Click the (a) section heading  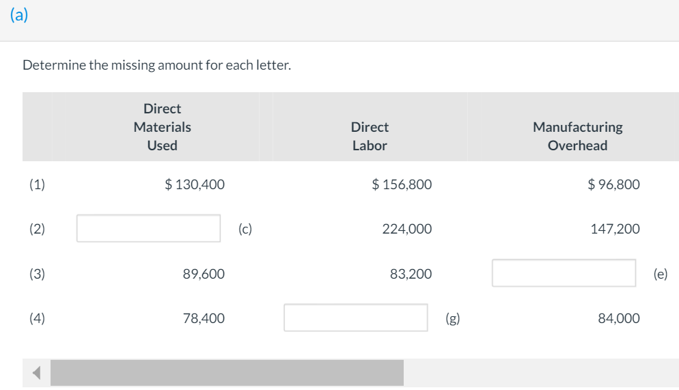[x=19, y=16]
